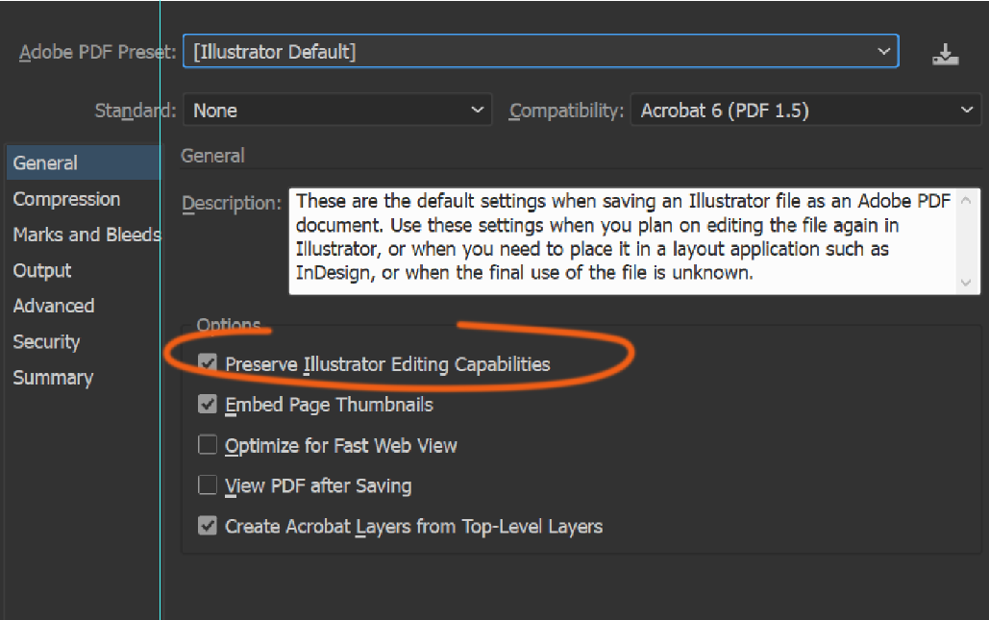Screen dimensions: 989x620
Task: Open the Compatibility dropdown showing Acrobat 6
Action: click(805, 111)
